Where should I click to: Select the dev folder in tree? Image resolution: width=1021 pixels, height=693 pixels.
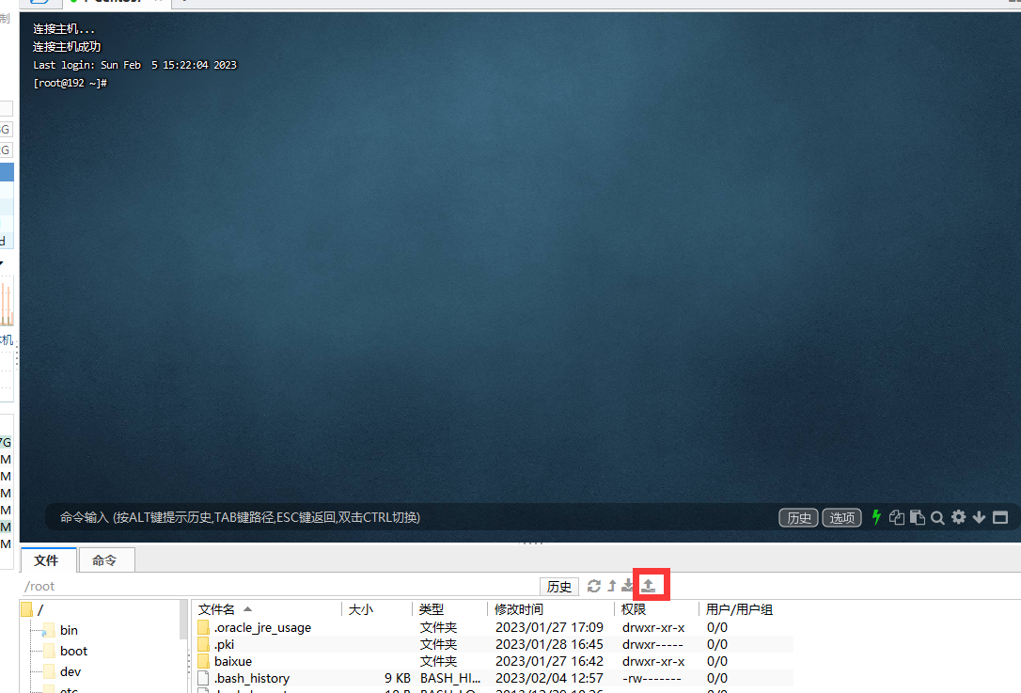[x=70, y=671]
